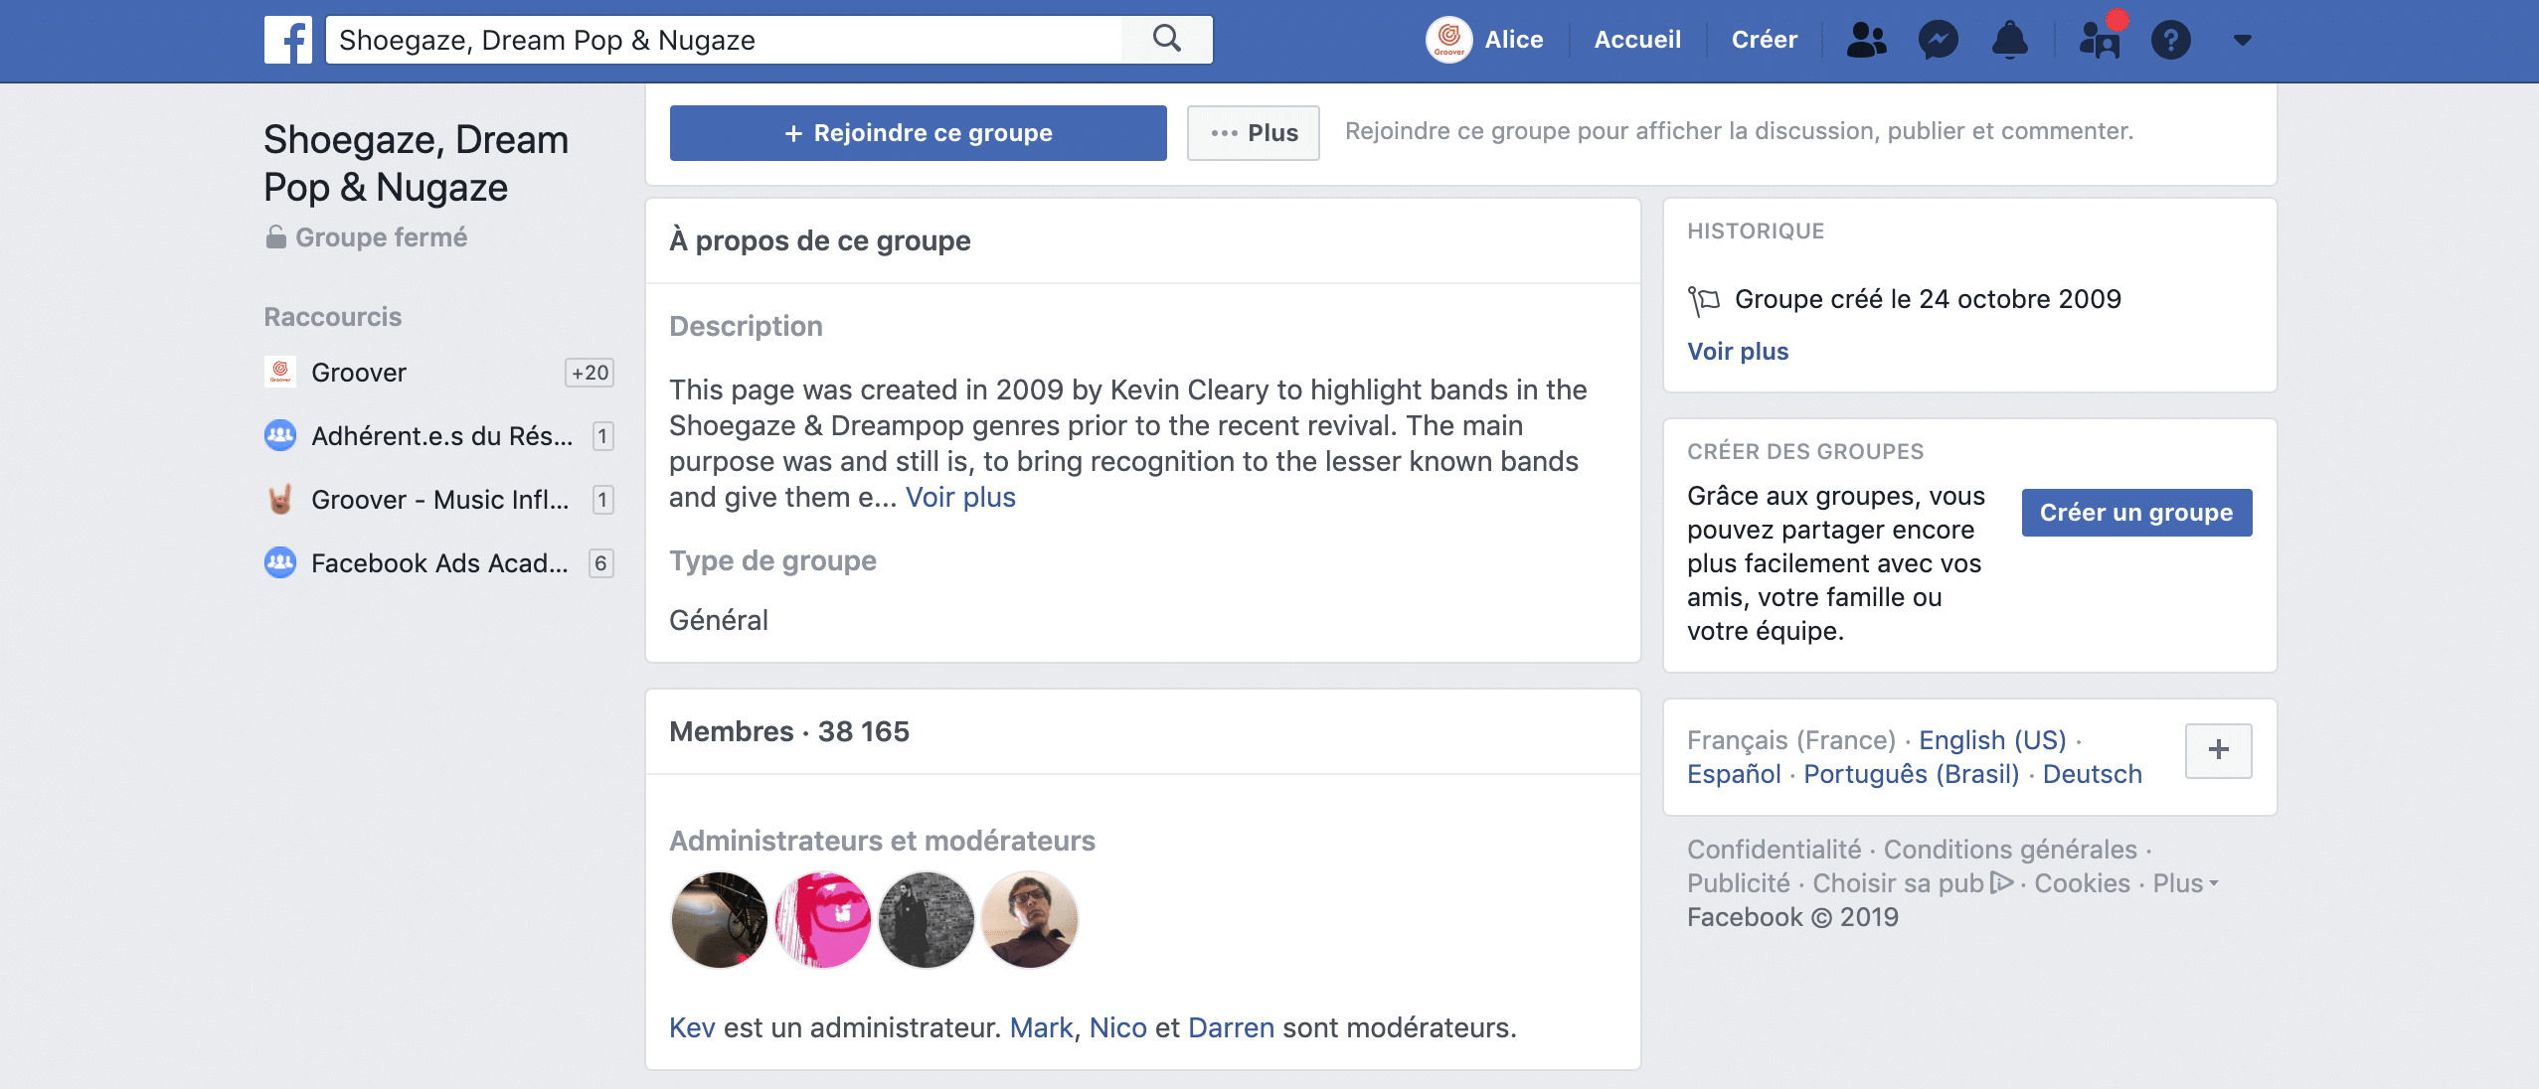
Task: Open the Alice profile link
Action: click(x=1514, y=40)
